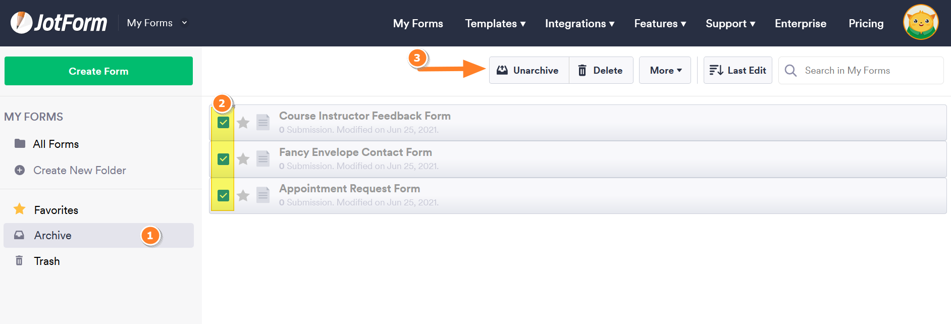Screen dimensions: 951x324
Task: Click the Trash bin icon in sidebar
Action: (19, 260)
